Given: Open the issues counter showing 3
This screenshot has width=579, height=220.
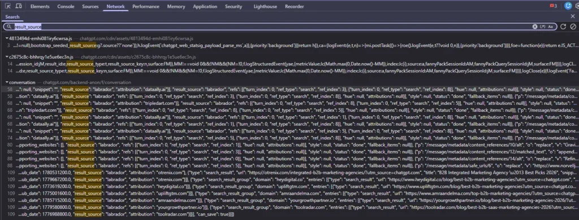Looking at the screenshot, I should (x=554, y=6).
